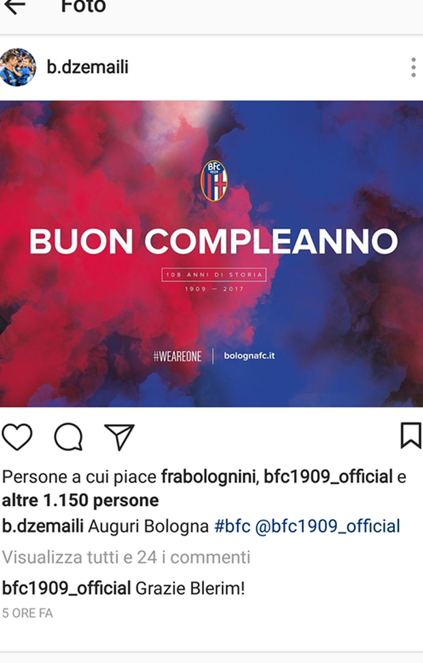Tap the Buon Compleanno post image

coord(211,253)
